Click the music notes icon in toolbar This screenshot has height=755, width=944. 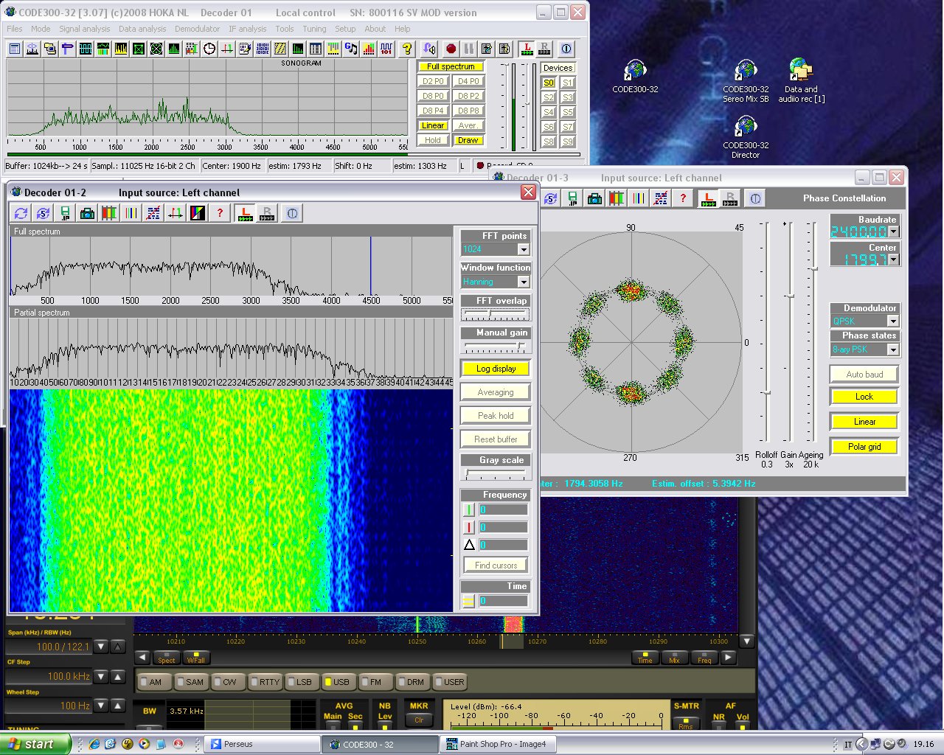click(x=351, y=49)
